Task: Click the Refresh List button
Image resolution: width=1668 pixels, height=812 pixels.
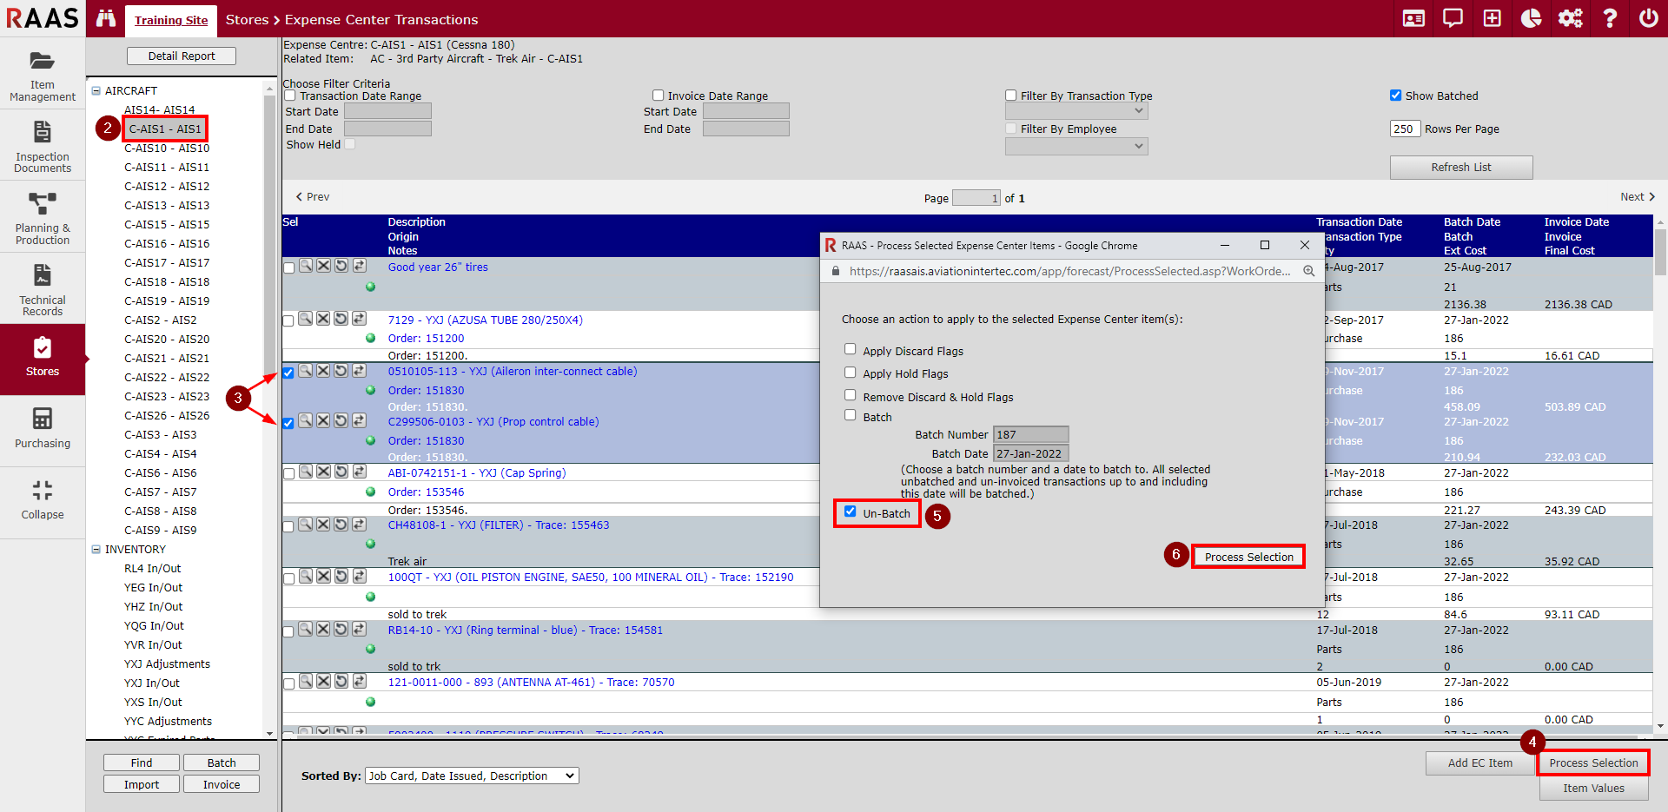Action: click(1460, 168)
